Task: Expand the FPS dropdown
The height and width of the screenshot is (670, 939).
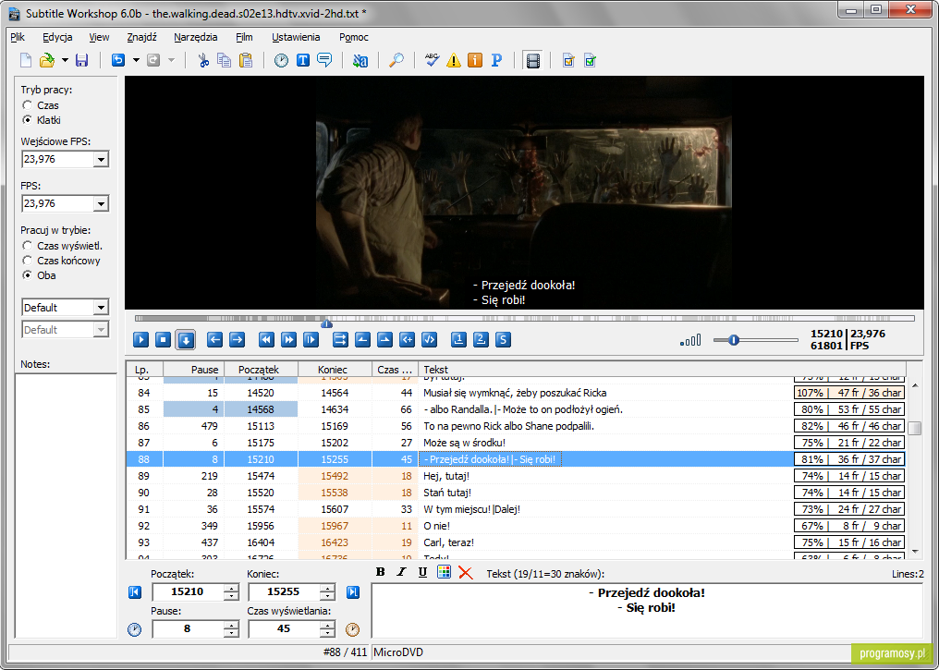Action: pos(101,204)
